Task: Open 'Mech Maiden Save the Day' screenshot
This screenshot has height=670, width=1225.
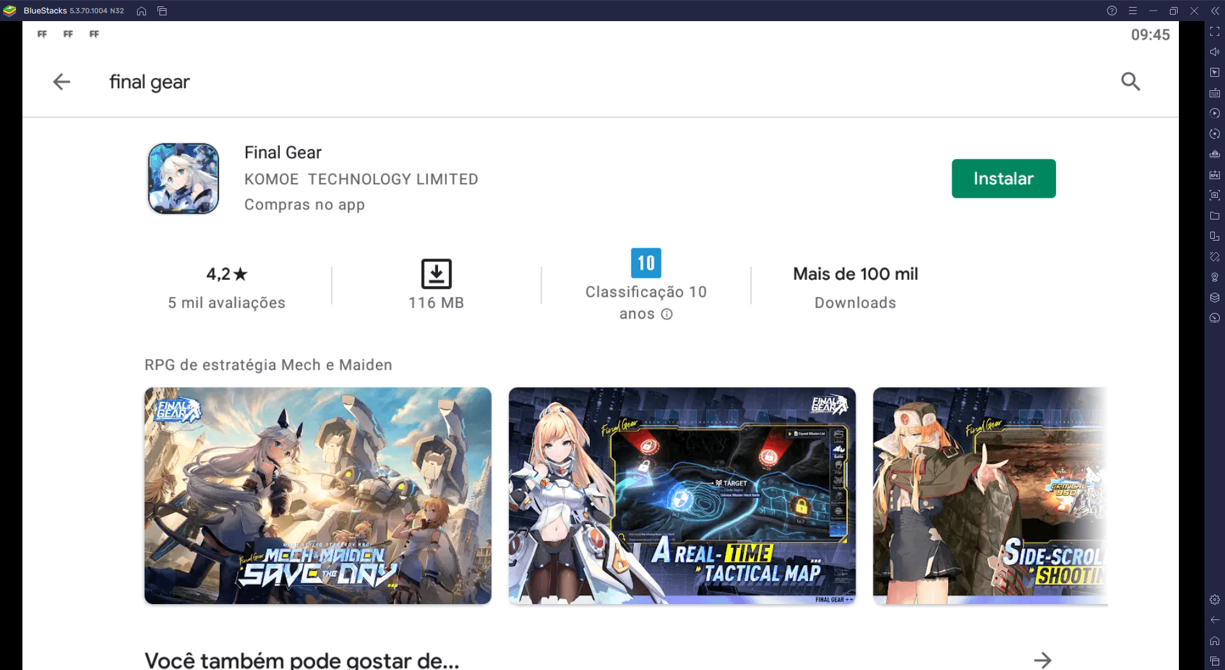Action: (318, 495)
